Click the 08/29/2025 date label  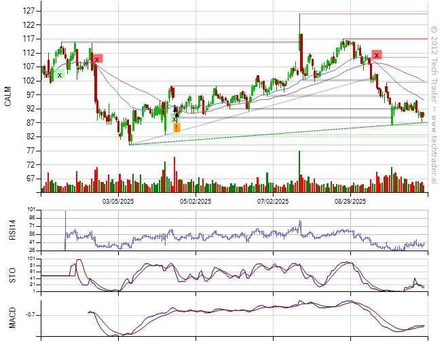(350, 202)
